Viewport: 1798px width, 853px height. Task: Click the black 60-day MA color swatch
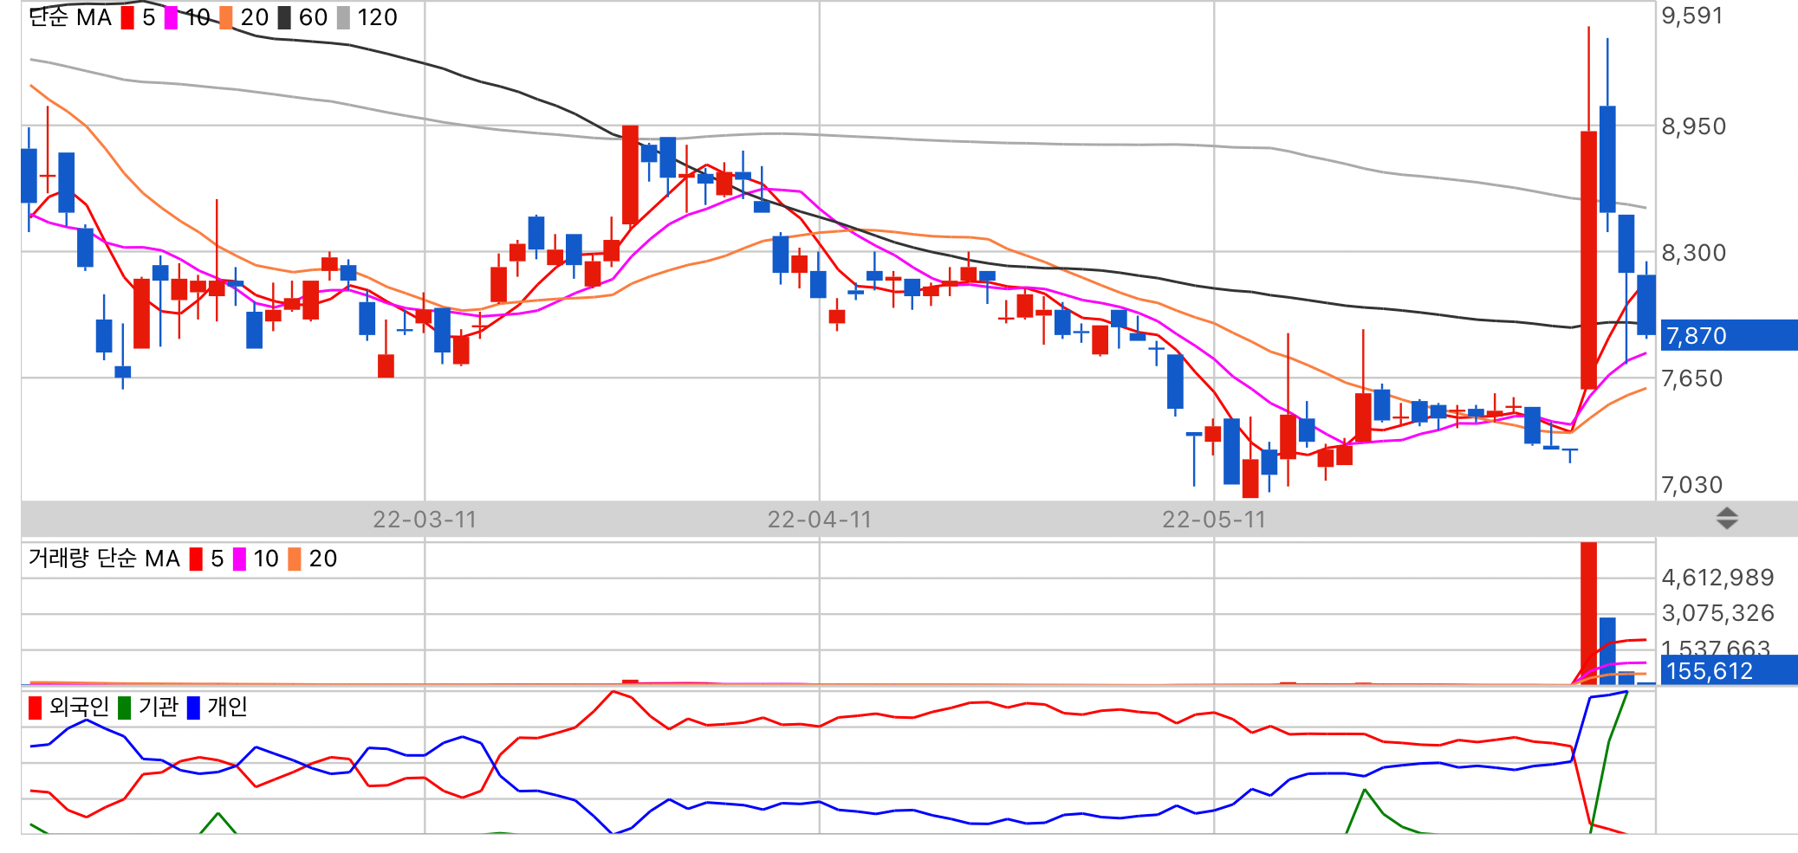click(x=284, y=17)
